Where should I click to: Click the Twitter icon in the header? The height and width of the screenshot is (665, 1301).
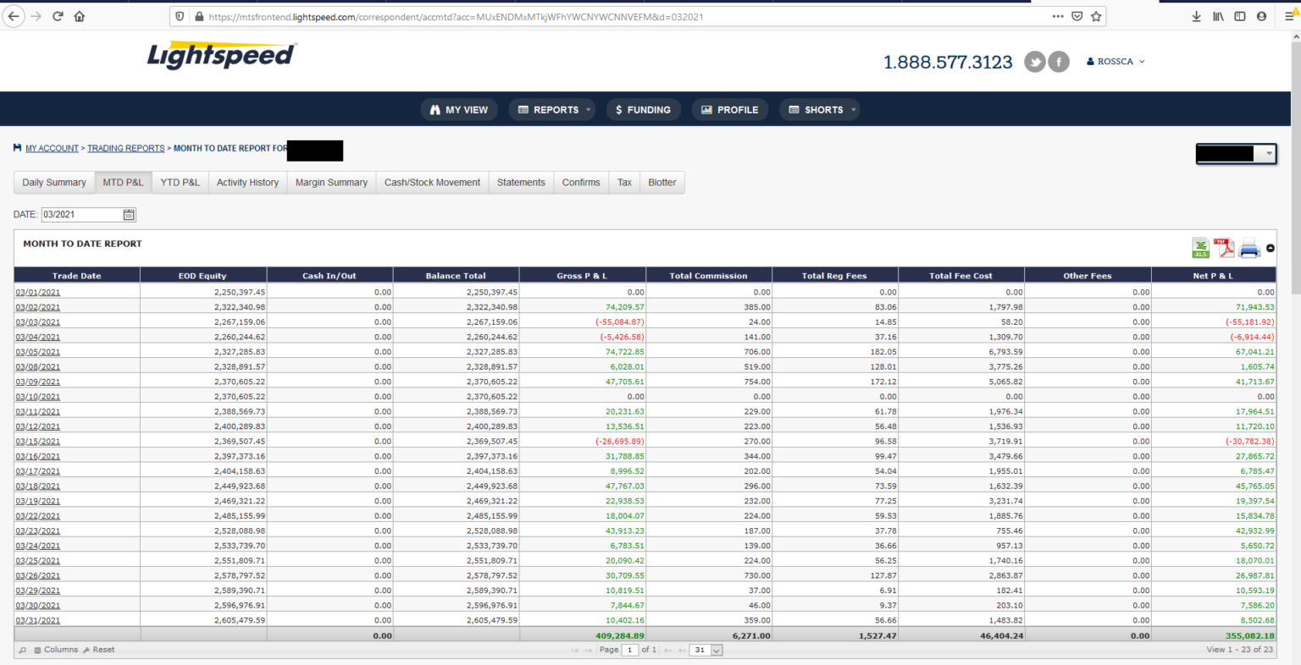click(1034, 61)
